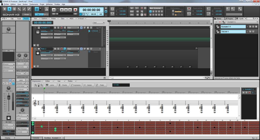This screenshot has width=260, height=140.
Task: Click the Expression button in staff view
Action: click(x=76, y=85)
